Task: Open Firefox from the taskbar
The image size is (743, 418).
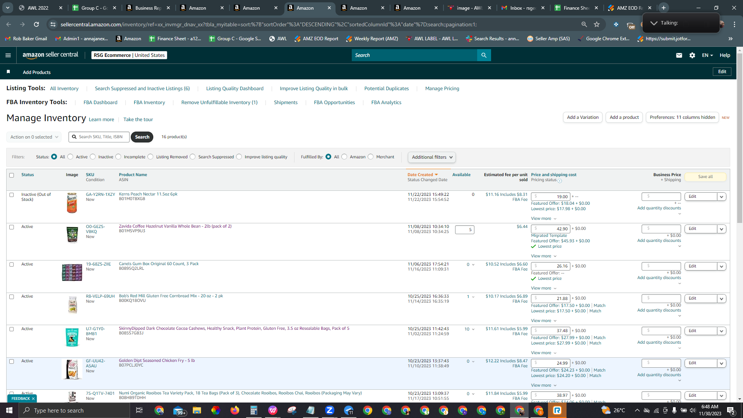Action: [235, 410]
